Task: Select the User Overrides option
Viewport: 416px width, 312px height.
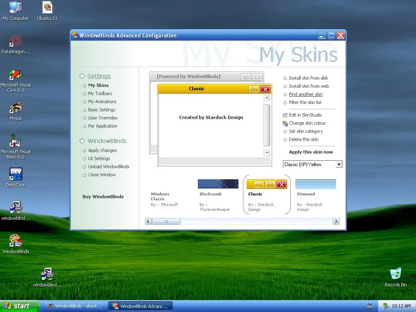Action: (x=103, y=118)
